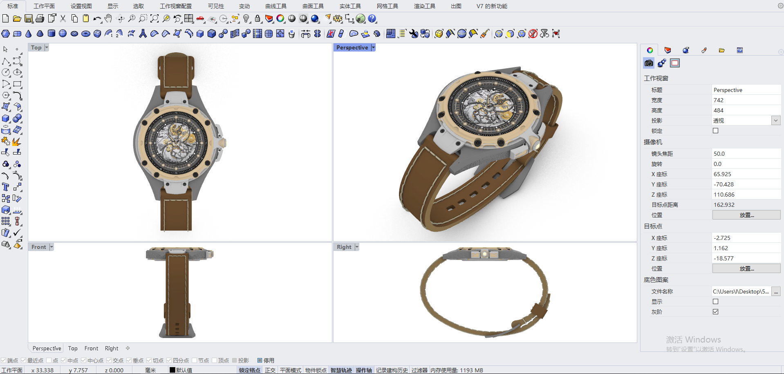Click the four-viewport layout icon
784x374 pixels.
click(189, 18)
